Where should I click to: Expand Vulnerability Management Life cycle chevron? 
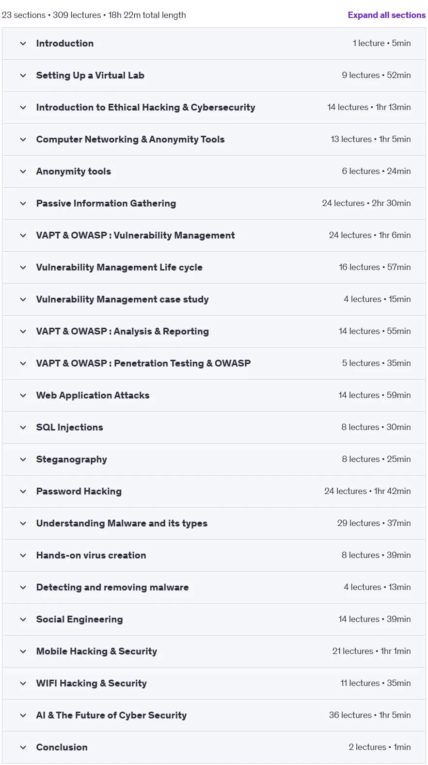tap(23, 268)
